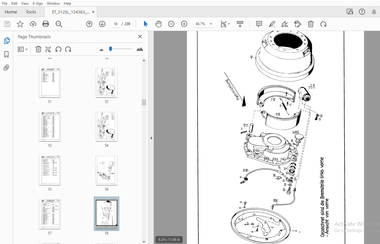Select page 51 thumbnail
The image size is (380, 244).
(50, 82)
